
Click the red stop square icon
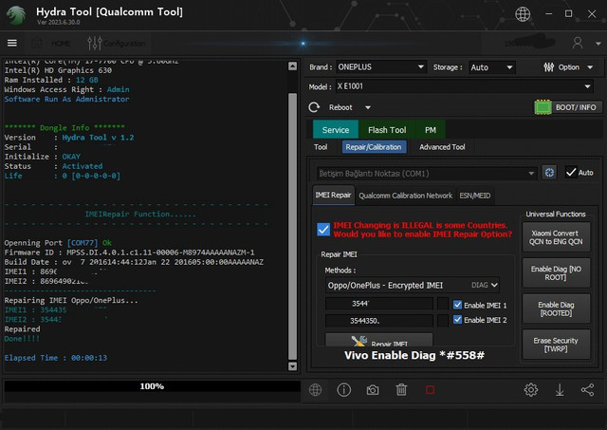(x=430, y=390)
